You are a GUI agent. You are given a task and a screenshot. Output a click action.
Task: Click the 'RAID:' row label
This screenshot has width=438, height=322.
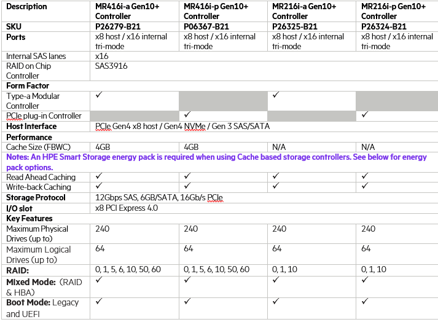pos(17,270)
